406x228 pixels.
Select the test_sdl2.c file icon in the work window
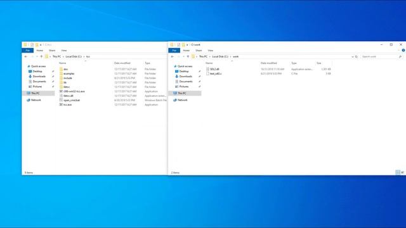(207, 73)
